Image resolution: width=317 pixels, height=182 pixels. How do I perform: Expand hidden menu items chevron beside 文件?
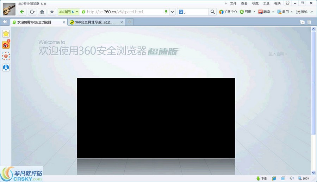pos(226,3)
